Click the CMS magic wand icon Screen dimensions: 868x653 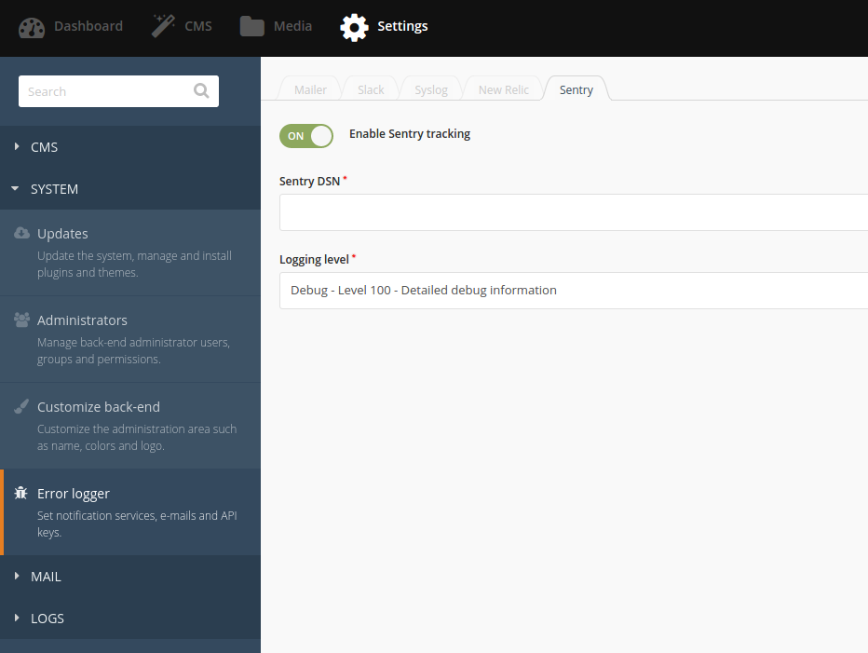(x=163, y=26)
